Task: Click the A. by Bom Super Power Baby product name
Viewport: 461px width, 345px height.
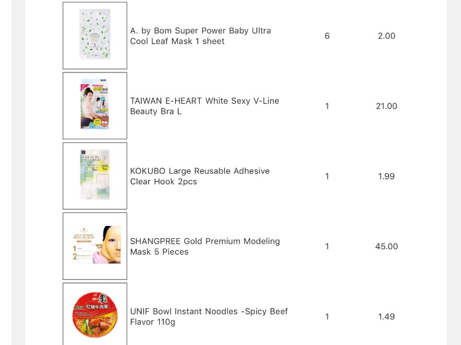Action: tap(200, 36)
